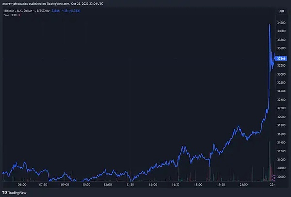The image size is (291, 197).
Task: Click the 30600 price axis label
Action: (281, 177)
